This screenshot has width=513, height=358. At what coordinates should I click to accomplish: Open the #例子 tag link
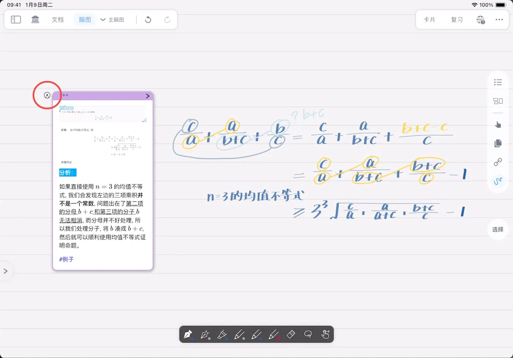click(66, 259)
